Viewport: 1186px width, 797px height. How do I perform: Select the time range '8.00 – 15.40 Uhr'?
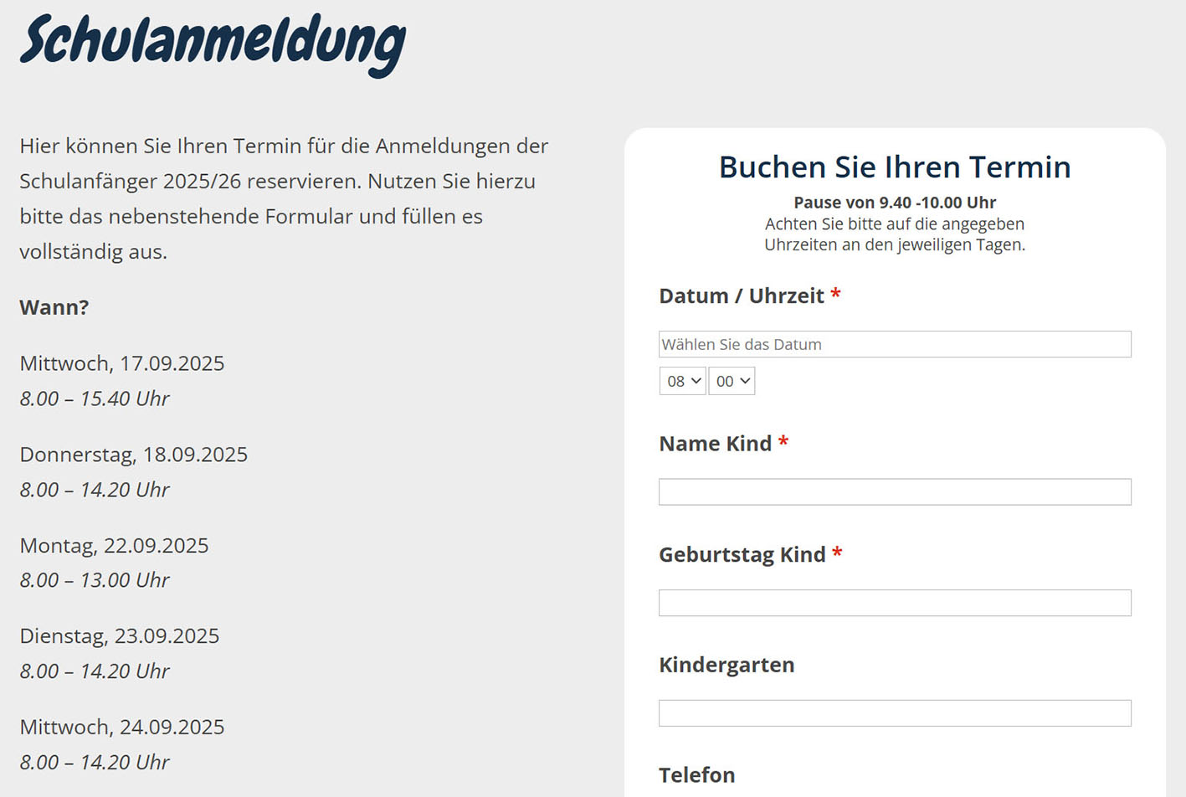click(x=95, y=398)
